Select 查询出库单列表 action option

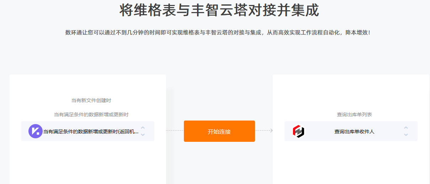(x=355, y=115)
